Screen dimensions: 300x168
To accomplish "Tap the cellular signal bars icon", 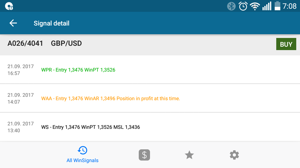I will (267, 6).
